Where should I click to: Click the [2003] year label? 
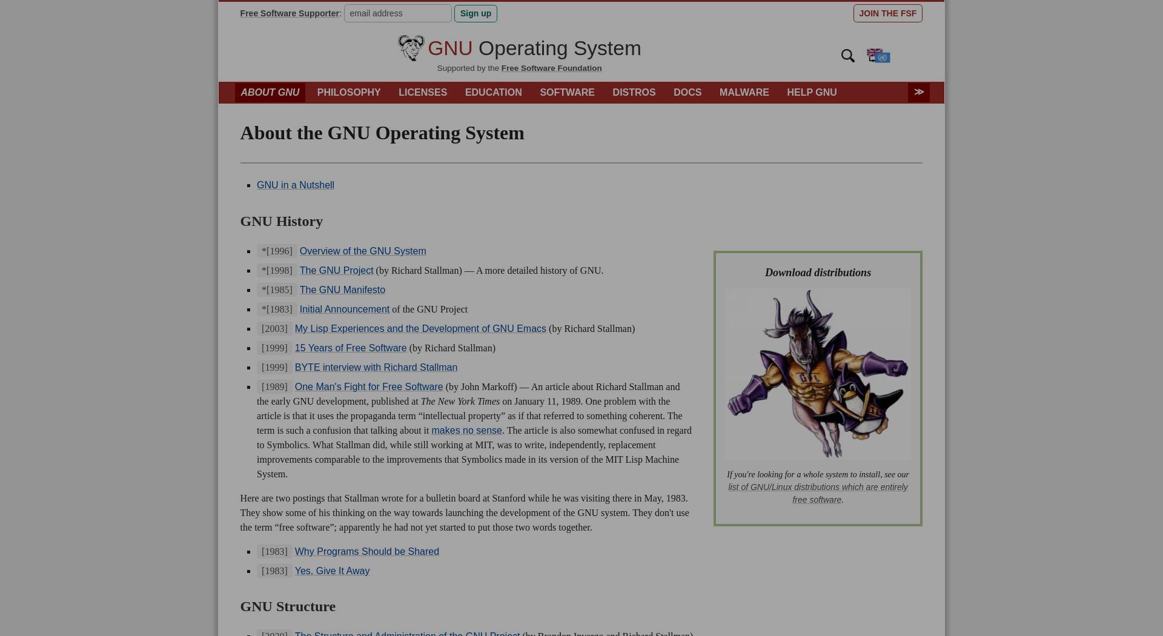click(274, 328)
